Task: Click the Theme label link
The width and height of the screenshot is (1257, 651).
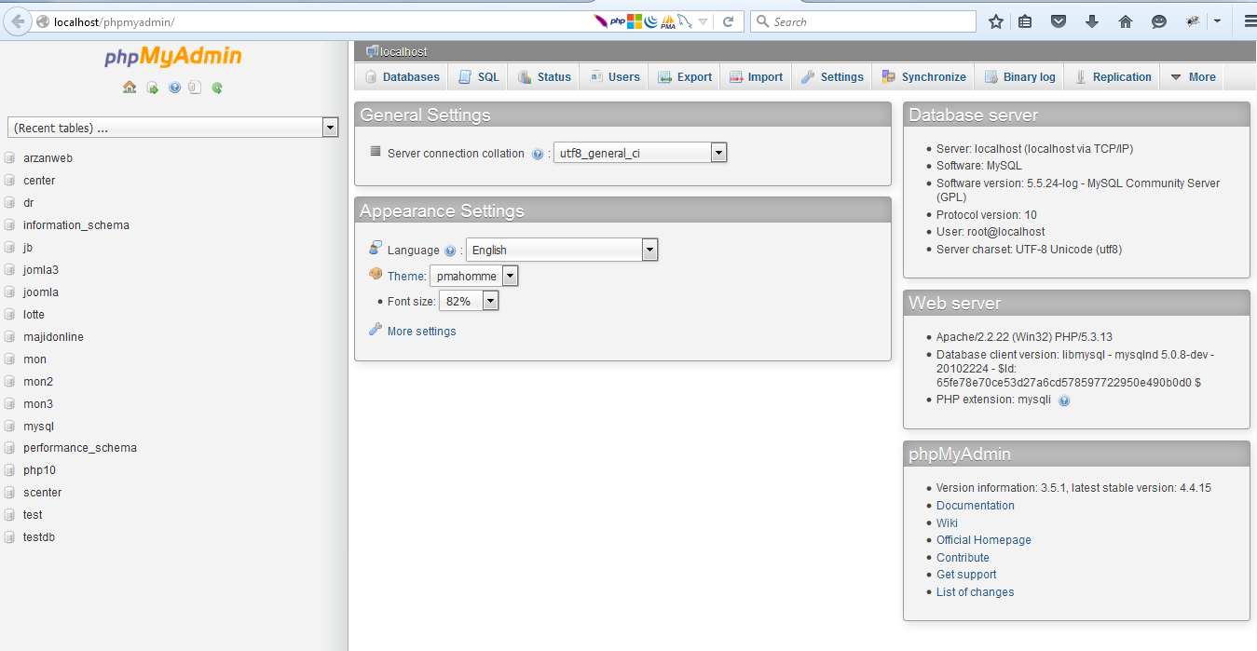Action: click(406, 277)
